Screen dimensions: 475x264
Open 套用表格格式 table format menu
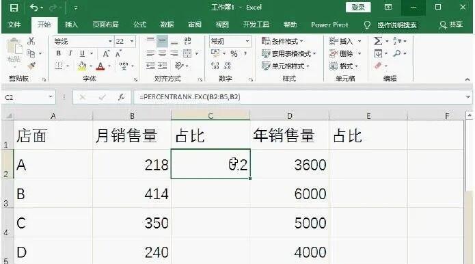pos(288,53)
